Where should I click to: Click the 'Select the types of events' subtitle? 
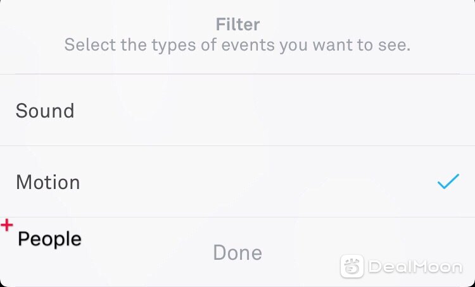(x=237, y=45)
